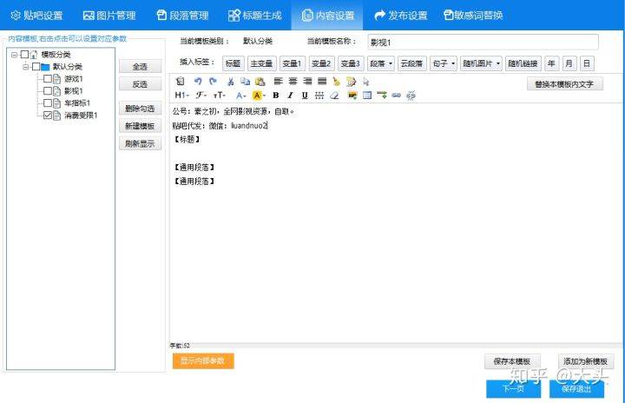Open the yellow highlight color dropdown
Screen dimensions: 625x403
259,96
